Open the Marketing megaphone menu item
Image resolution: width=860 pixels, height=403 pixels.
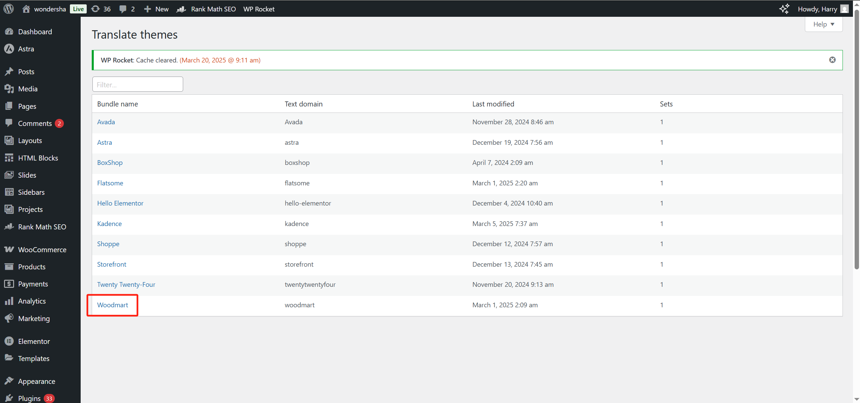coord(34,318)
